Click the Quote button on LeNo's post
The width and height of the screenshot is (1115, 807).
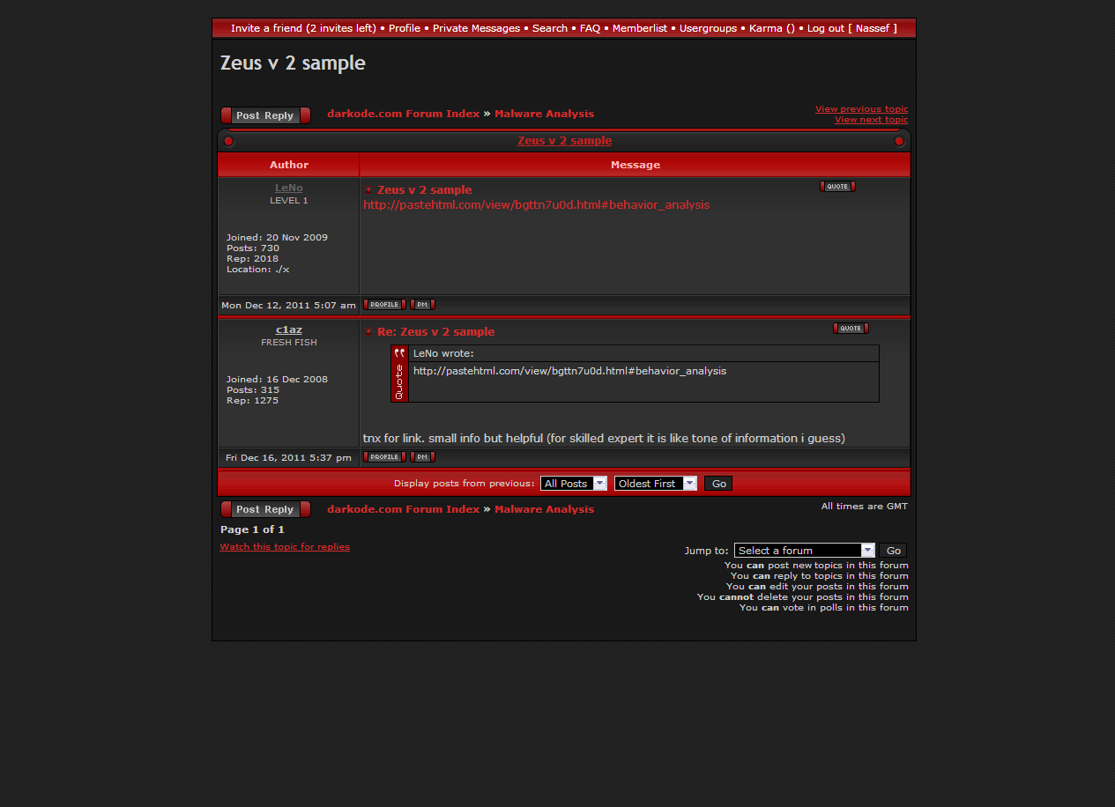[x=836, y=187]
